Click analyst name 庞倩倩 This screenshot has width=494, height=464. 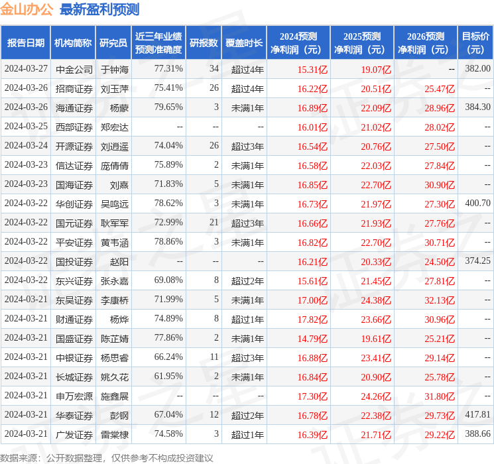(115, 166)
